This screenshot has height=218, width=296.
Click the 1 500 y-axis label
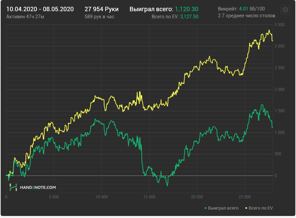280,111
